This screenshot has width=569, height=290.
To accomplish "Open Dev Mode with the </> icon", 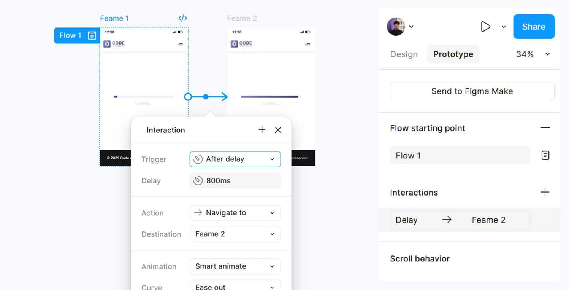I will (182, 18).
